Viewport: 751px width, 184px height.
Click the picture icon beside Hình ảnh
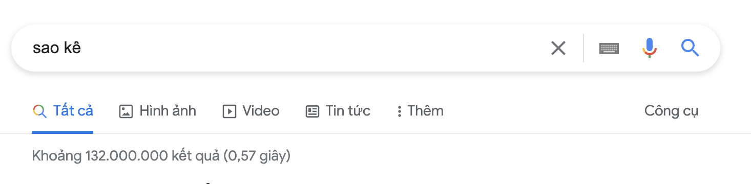point(126,111)
